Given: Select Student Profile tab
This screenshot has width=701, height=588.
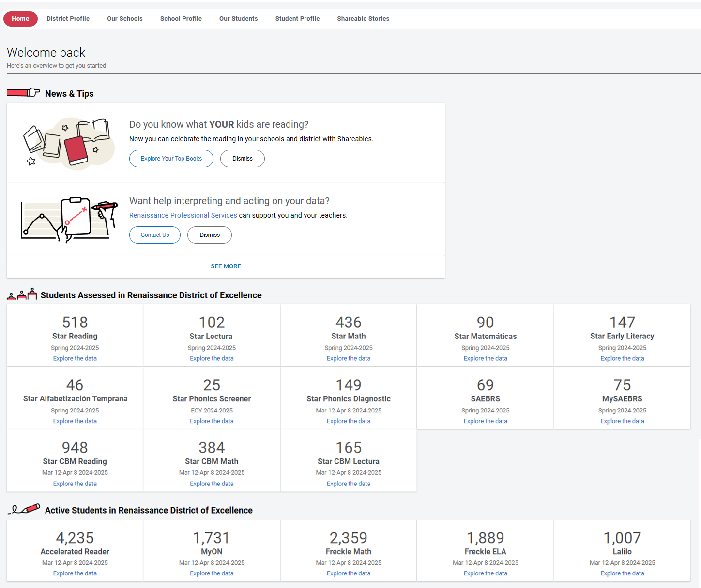Looking at the screenshot, I should coord(298,19).
